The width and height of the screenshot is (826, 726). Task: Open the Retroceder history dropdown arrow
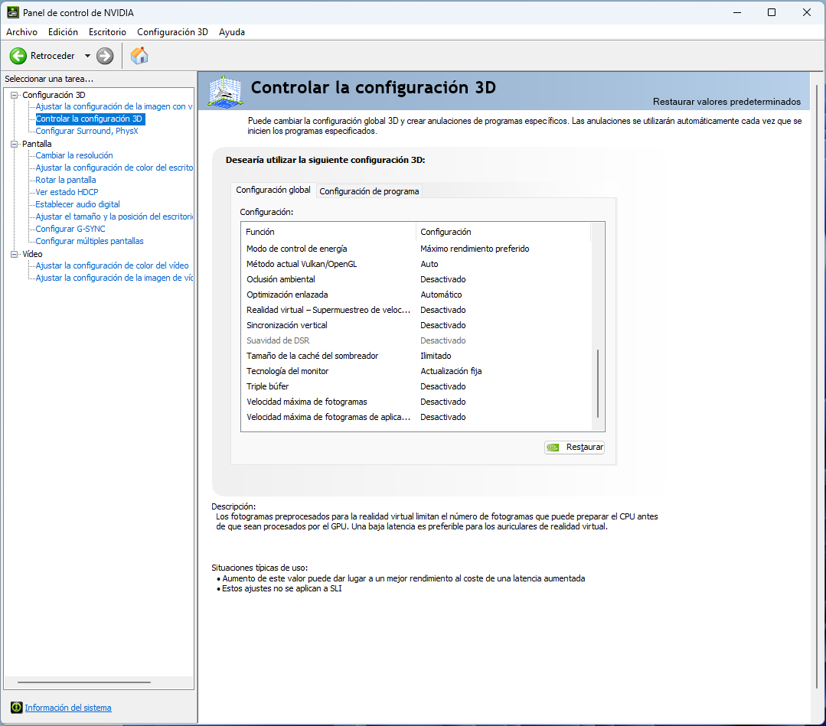tap(87, 56)
